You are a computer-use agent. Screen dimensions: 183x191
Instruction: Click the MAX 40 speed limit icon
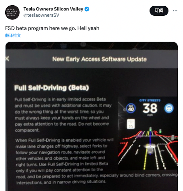(x=131, y=108)
